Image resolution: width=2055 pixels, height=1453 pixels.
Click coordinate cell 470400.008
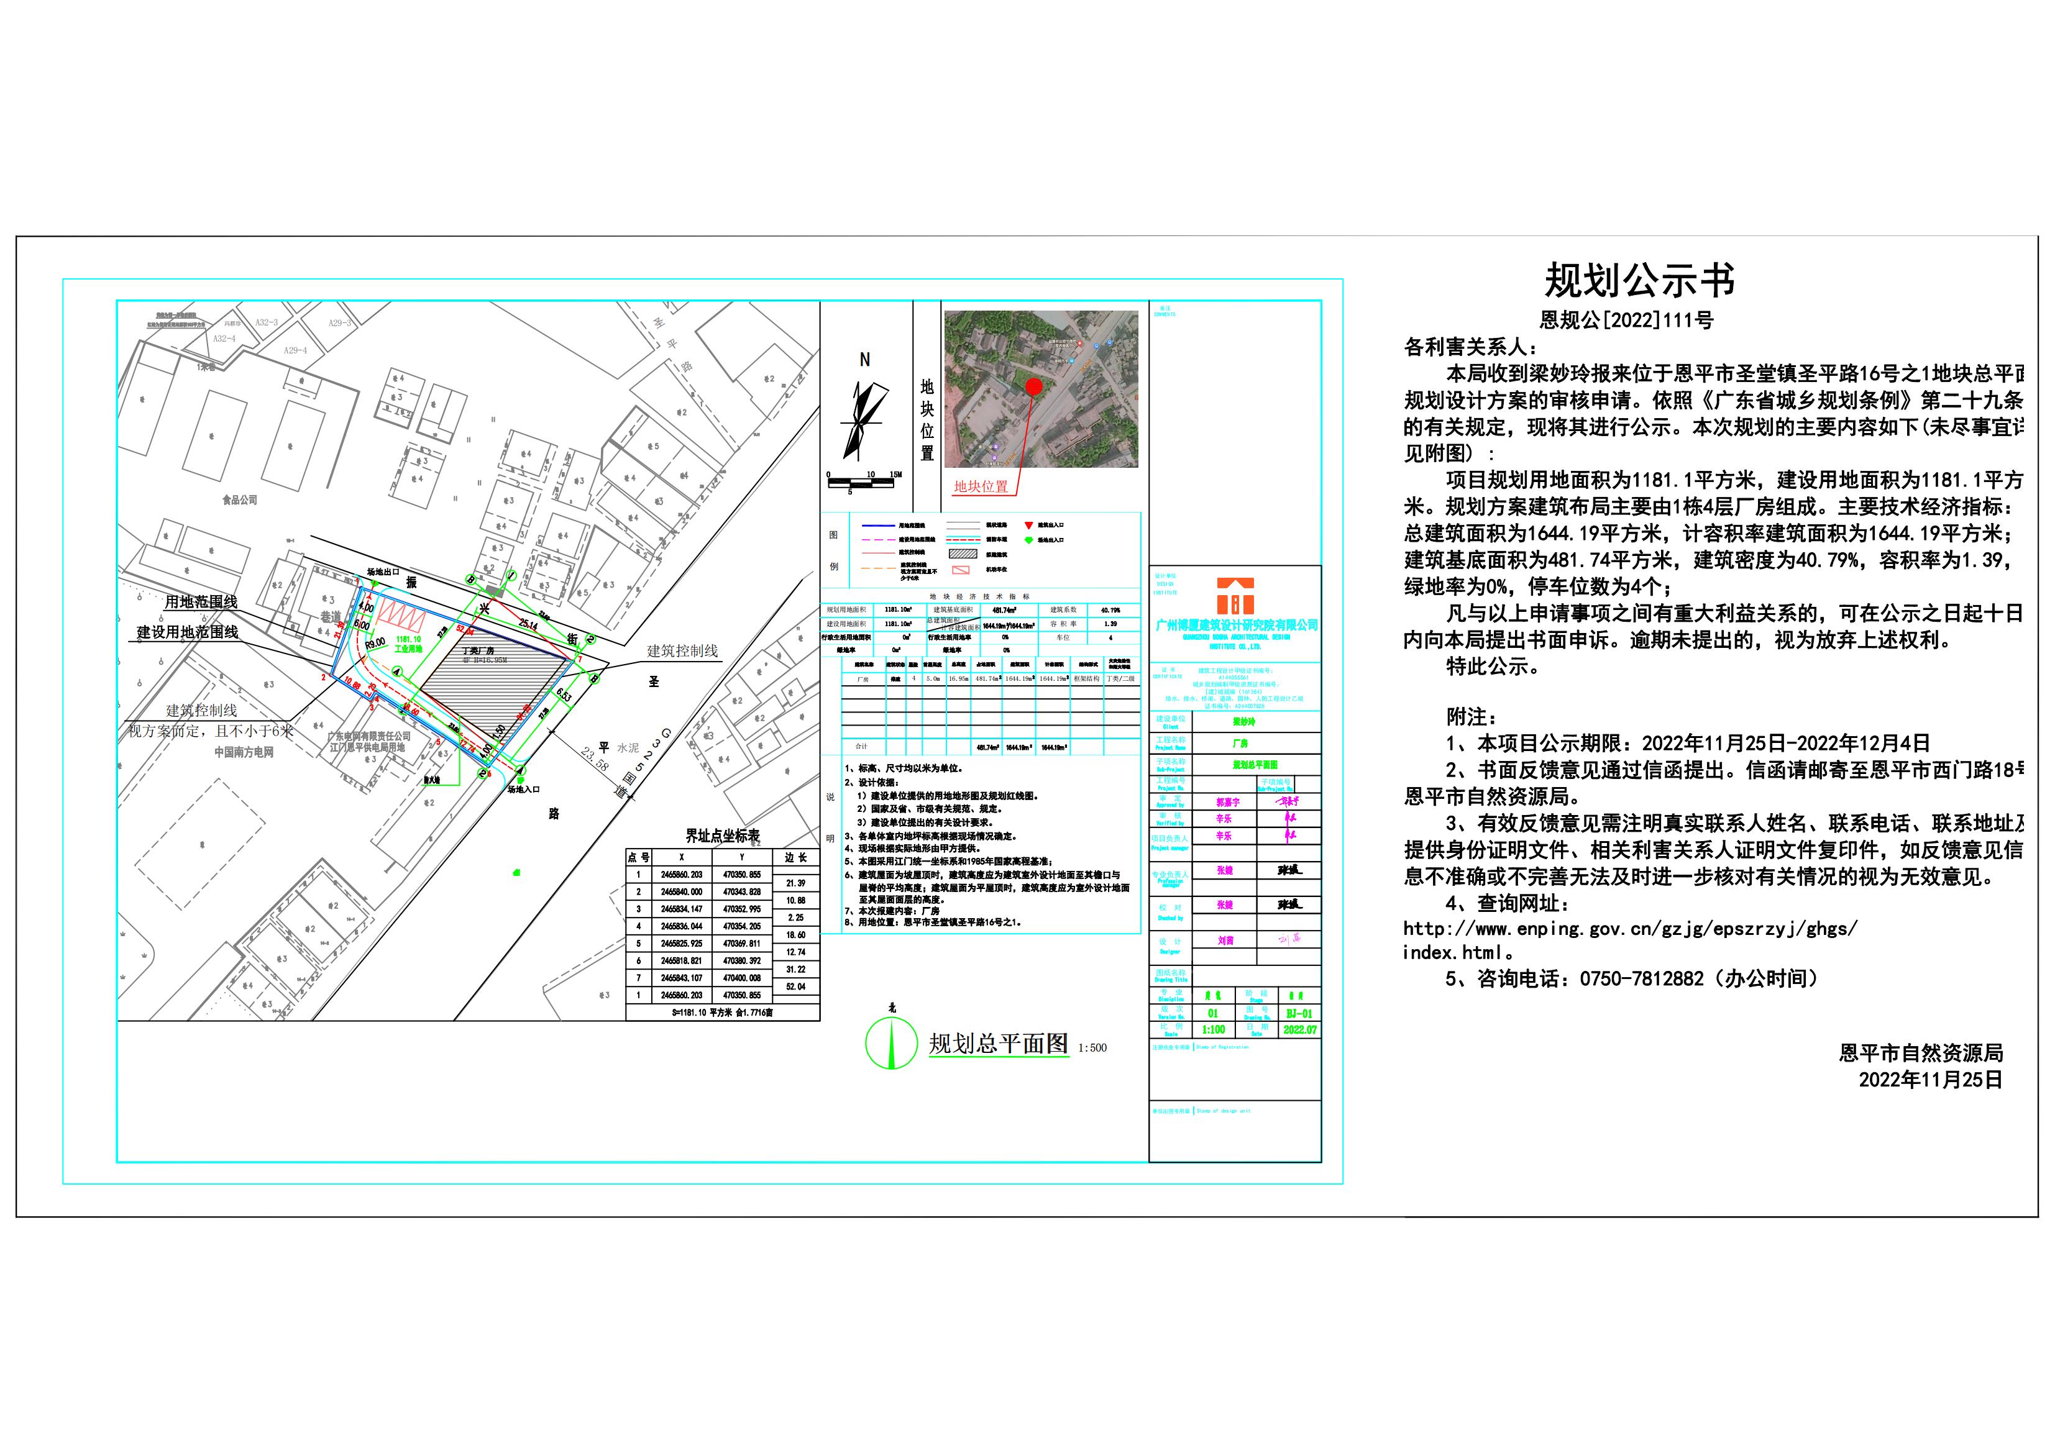tap(742, 978)
